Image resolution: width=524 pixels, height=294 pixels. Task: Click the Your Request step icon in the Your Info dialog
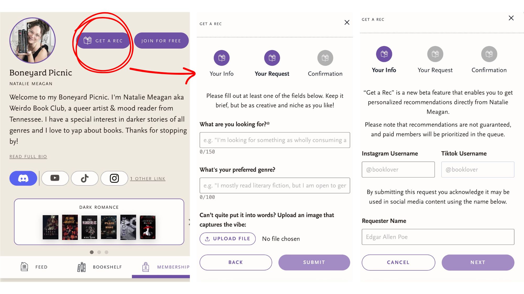pos(435,54)
